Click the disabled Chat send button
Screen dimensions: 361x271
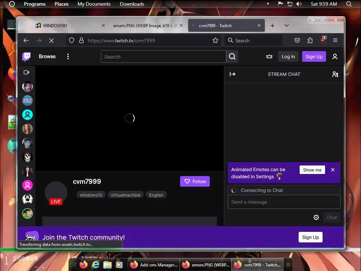pos(331,217)
